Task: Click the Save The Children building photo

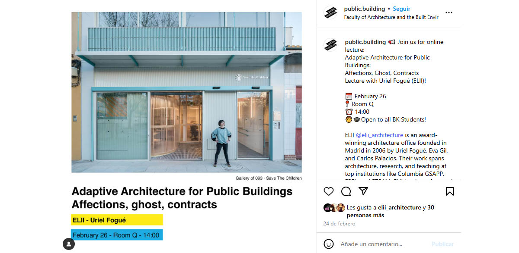Action: (186, 92)
